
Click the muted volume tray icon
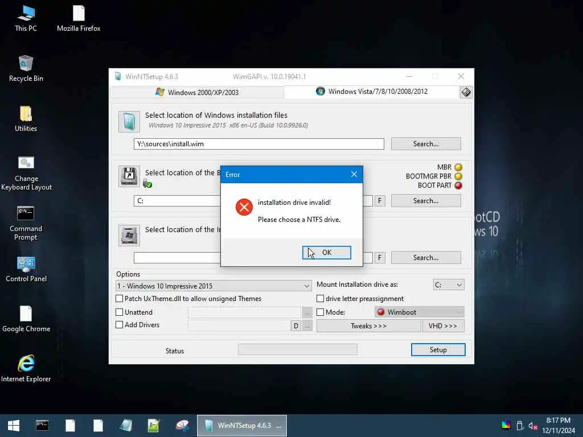point(533,426)
